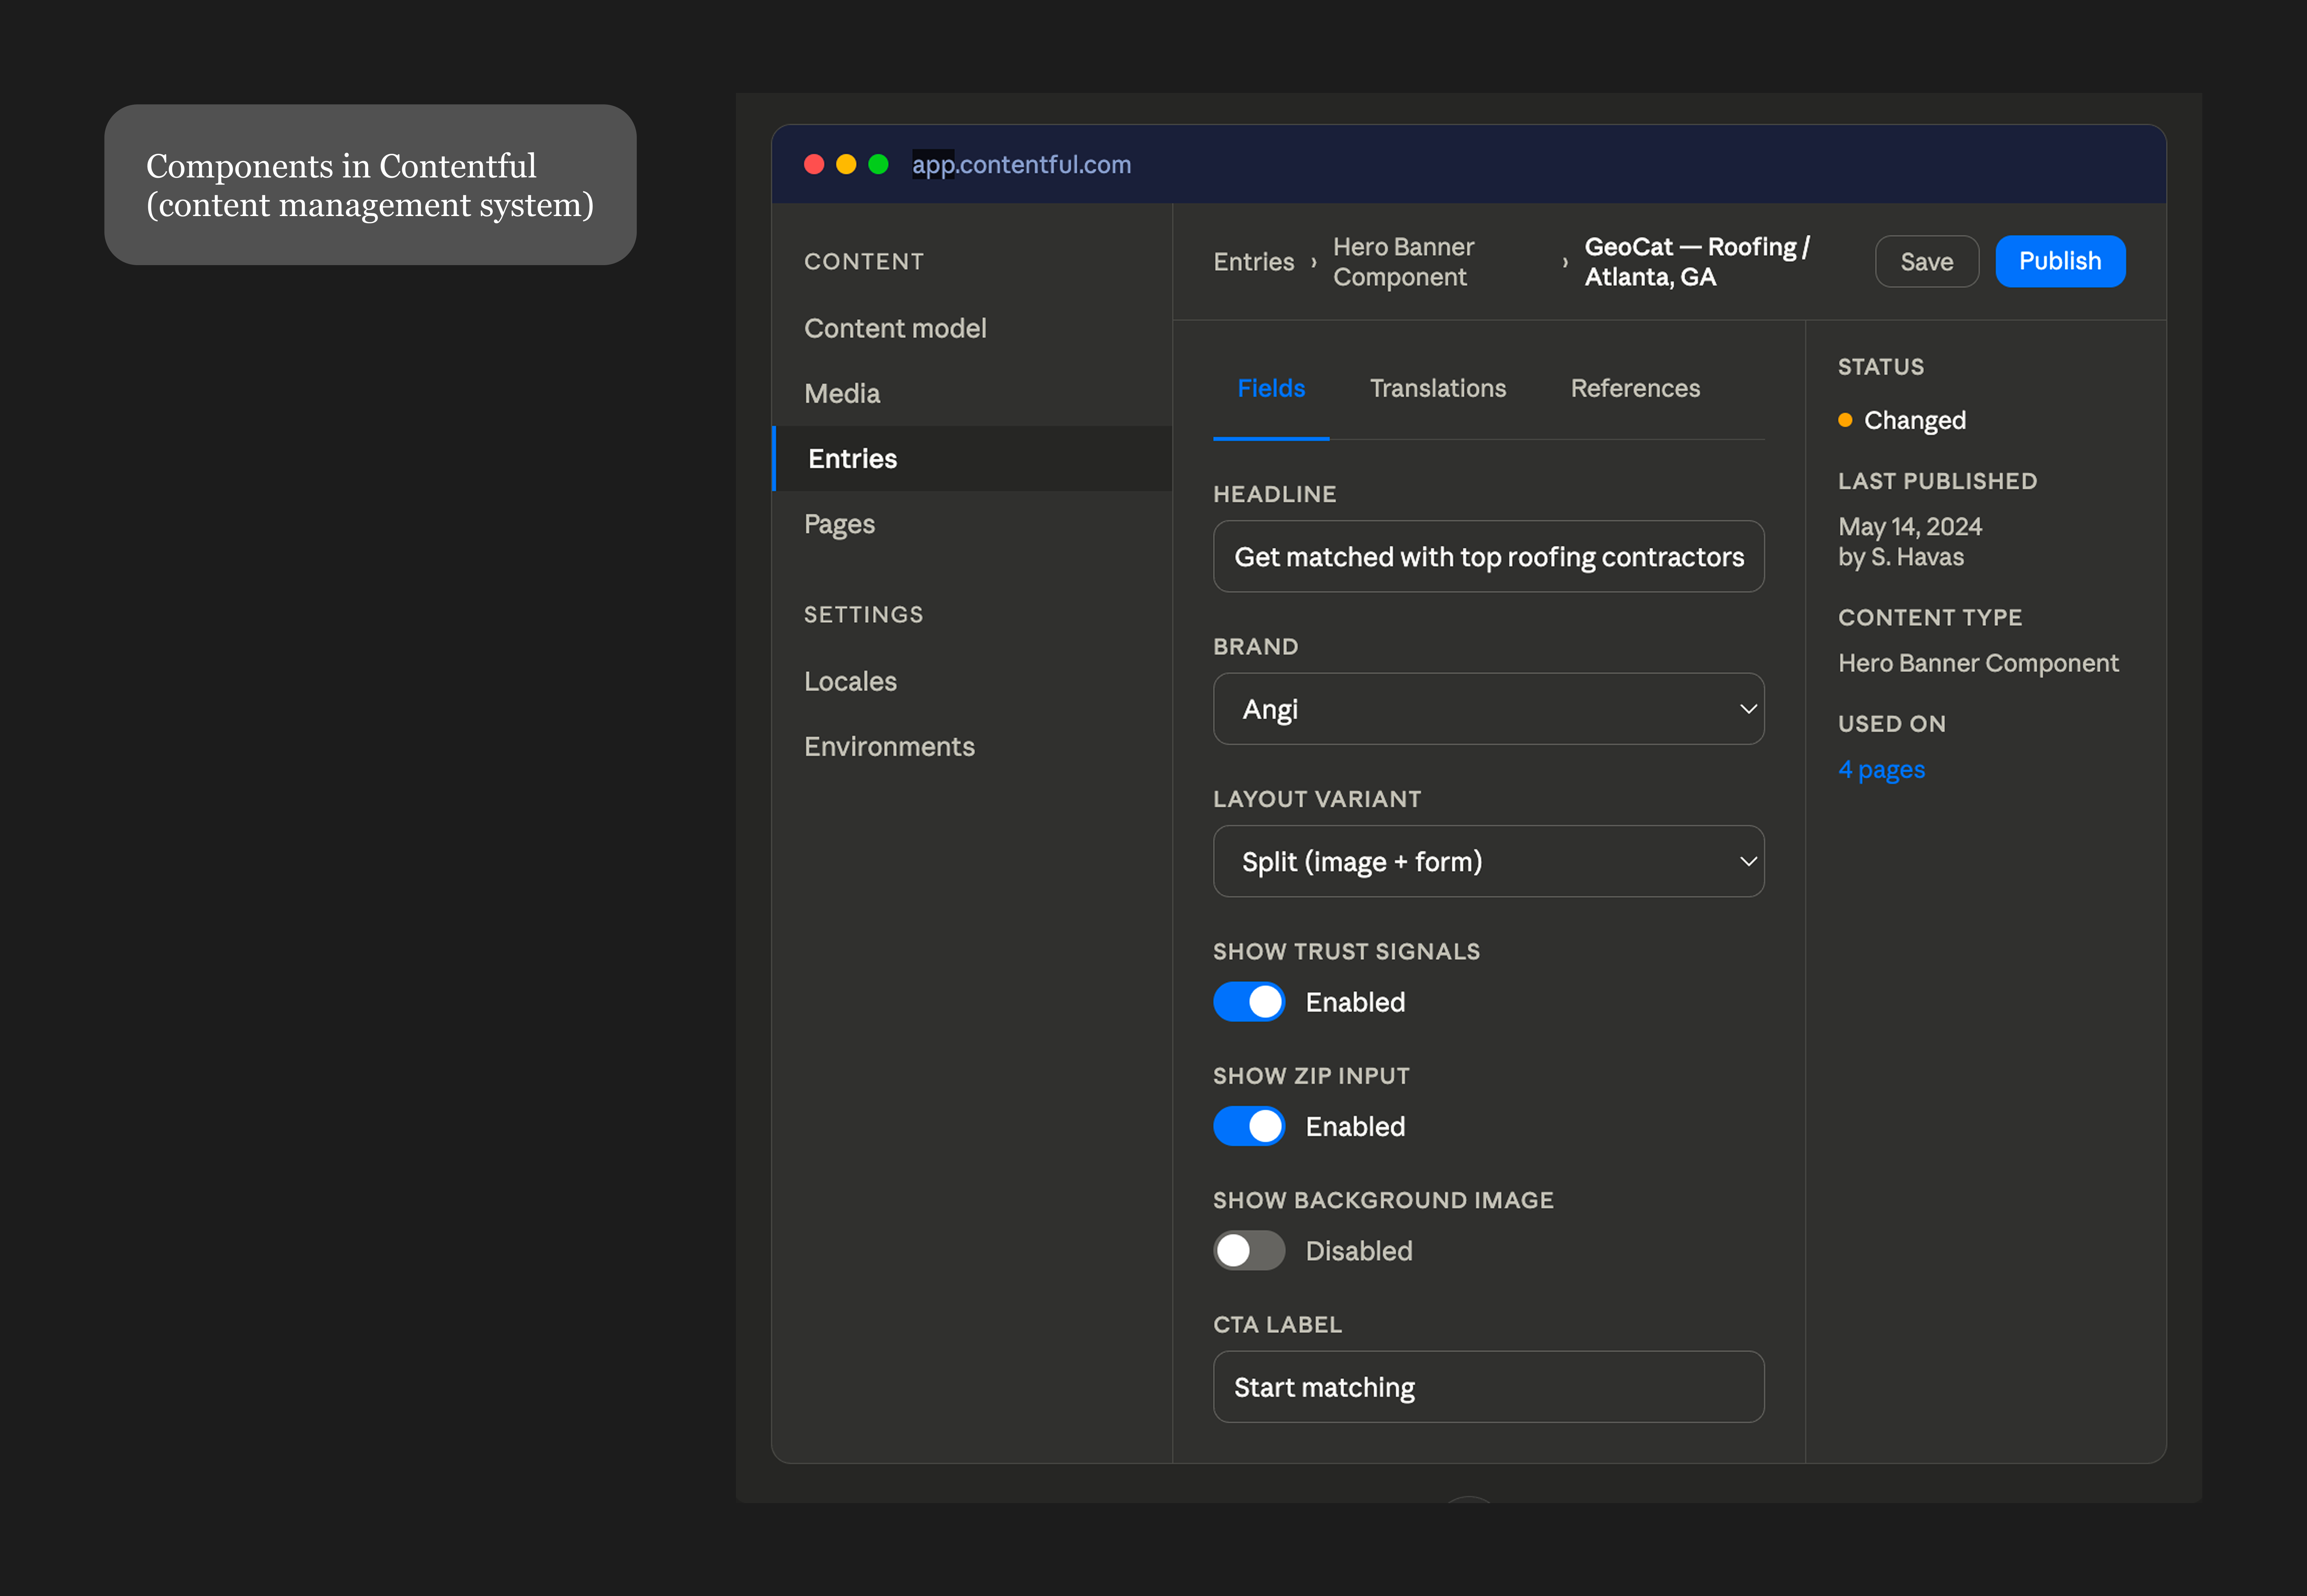Click the red close window dot
The width and height of the screenshot is (2307, 1596).
tap(814, 164)
